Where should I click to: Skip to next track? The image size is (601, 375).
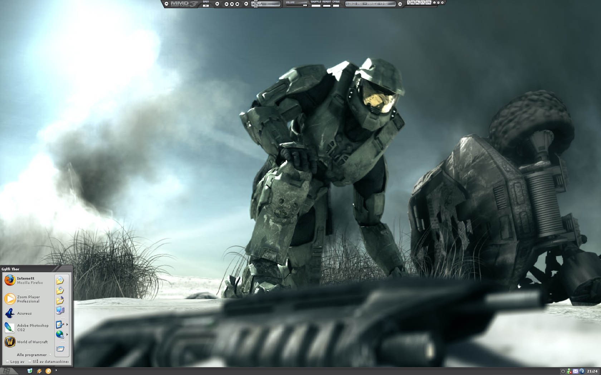[246, 4]
